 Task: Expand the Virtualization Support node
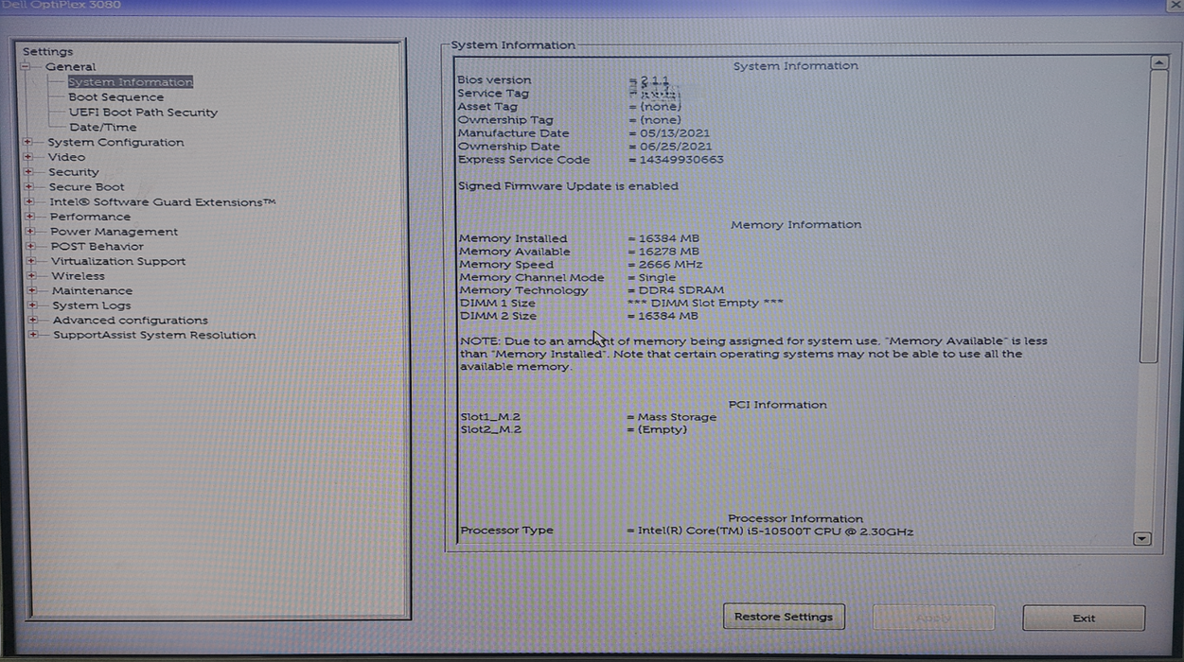tap(31, 261)
